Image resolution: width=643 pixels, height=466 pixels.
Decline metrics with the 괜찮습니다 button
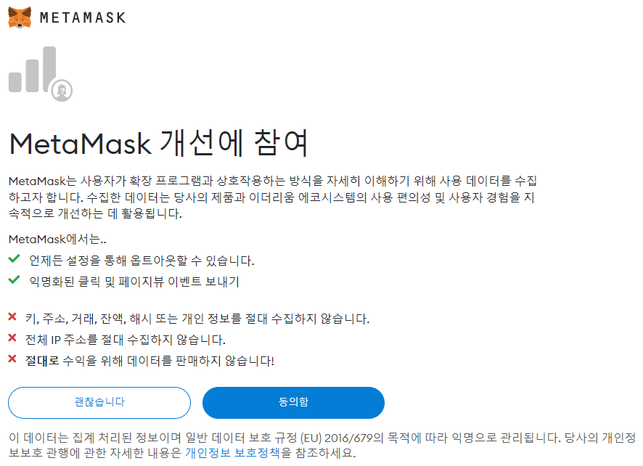point(99,402)
